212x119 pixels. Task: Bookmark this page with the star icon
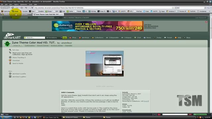point(173,8)
